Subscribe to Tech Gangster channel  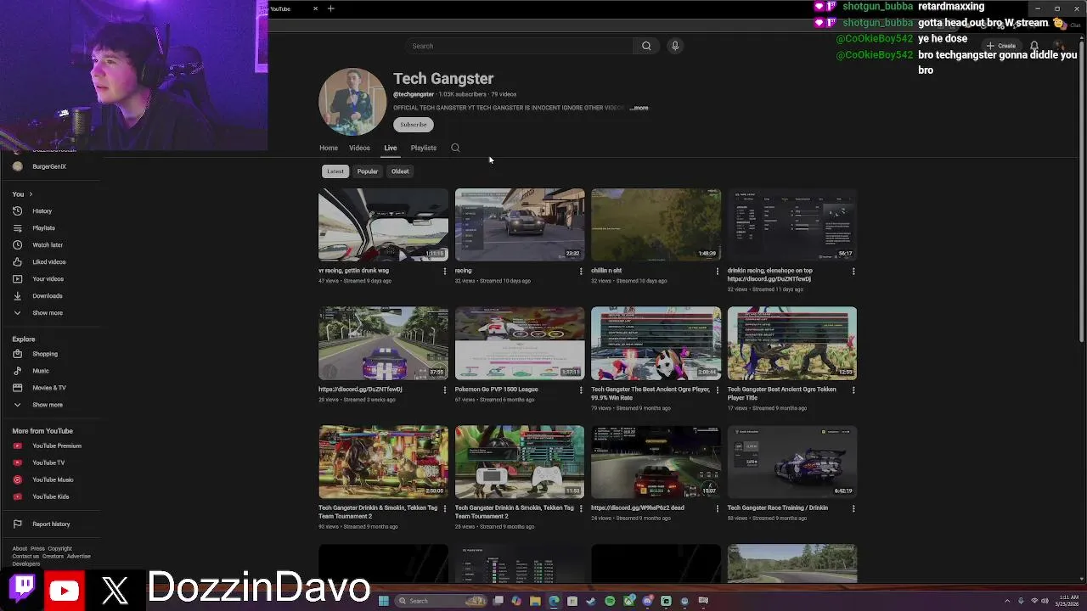(x=414, y=125)
